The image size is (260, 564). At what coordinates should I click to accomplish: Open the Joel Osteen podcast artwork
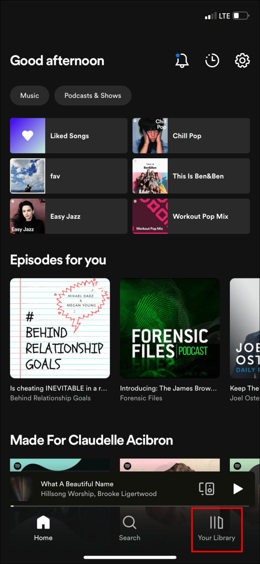click(245, 328)
